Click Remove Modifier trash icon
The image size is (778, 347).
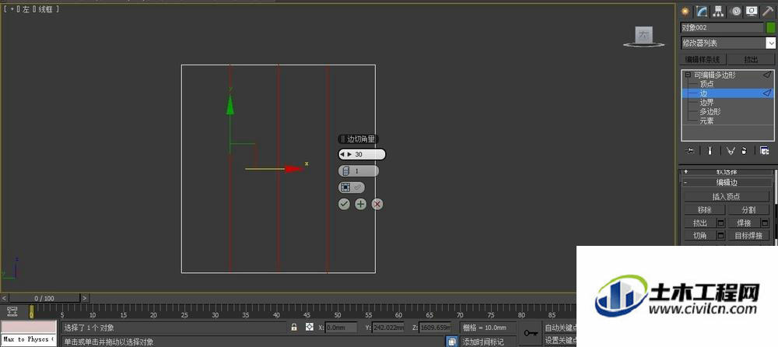pos(744,150)
